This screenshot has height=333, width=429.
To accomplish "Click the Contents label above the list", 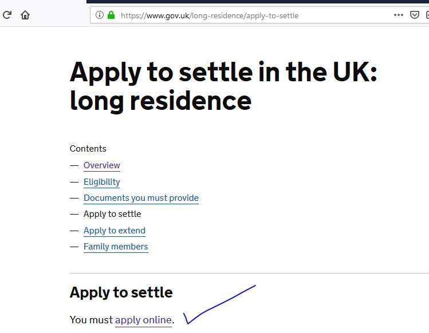I will pyautogui.click(x=88, y=149).
